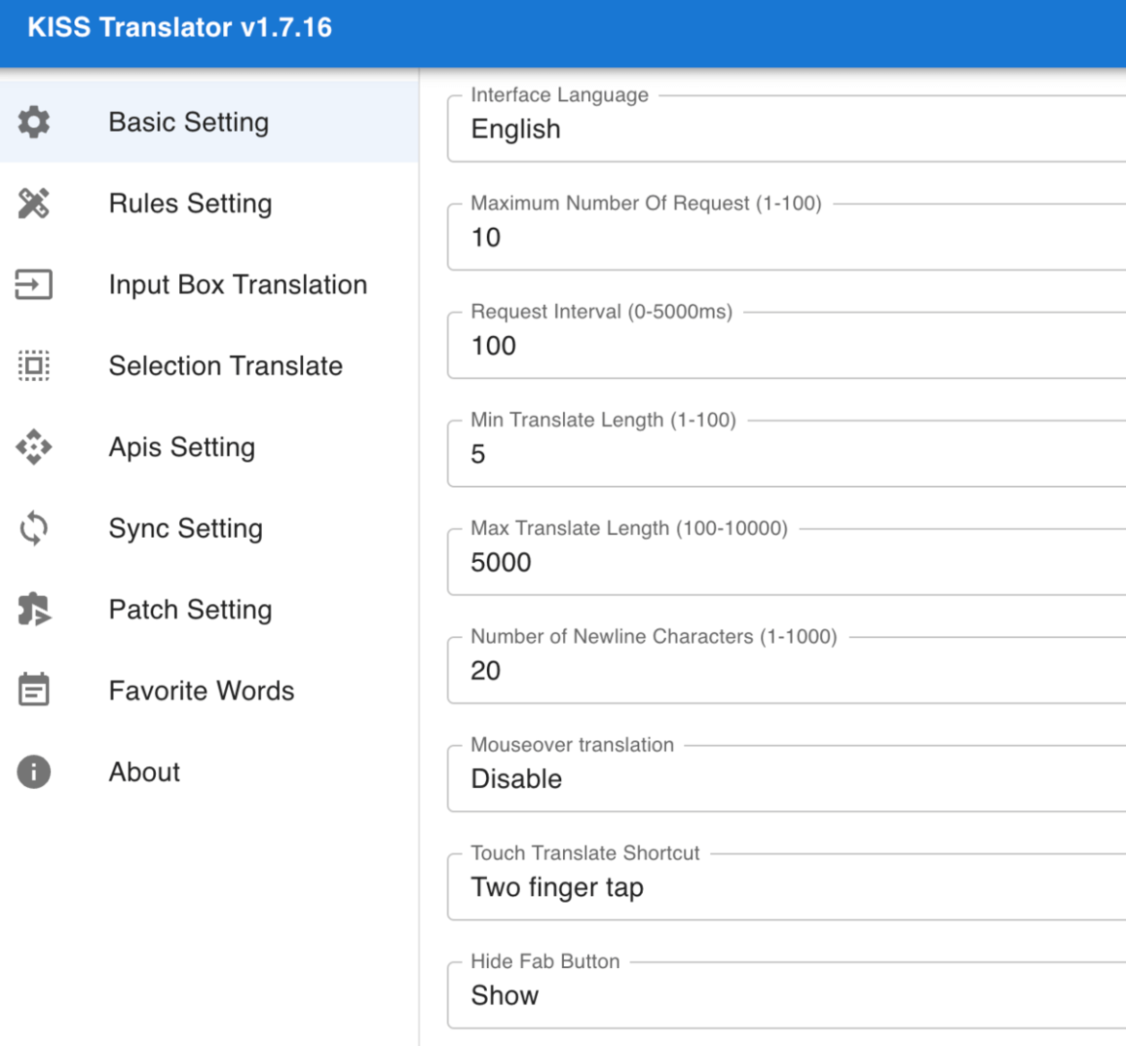Click the gear icon for Basic Setting
The image size is (1126, 1046).
(x=34, y=122)
